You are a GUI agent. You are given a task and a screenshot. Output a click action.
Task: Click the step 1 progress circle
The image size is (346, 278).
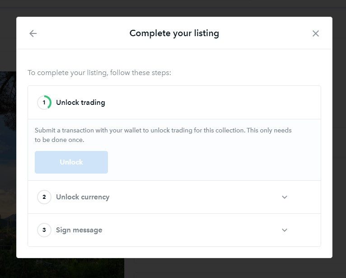[x=44, y=103]
